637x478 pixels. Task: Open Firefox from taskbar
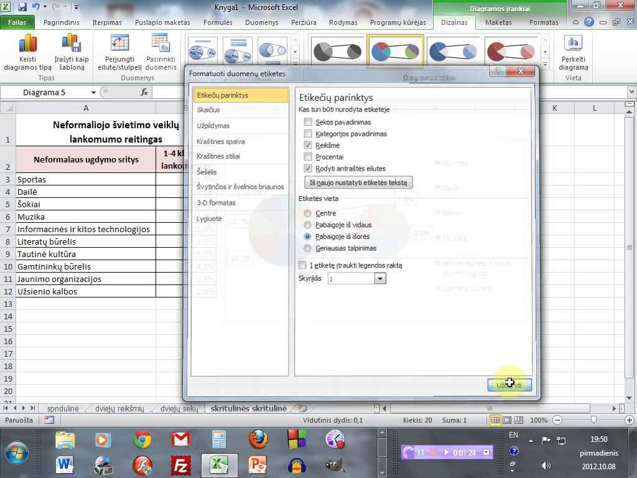point(258,439)
